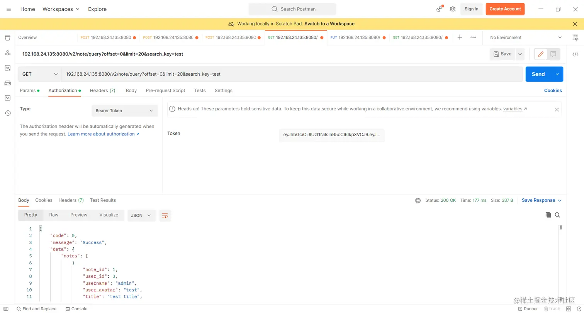Open the JSON response format dropdown
The image size is (584, 313).
[141, 215]
